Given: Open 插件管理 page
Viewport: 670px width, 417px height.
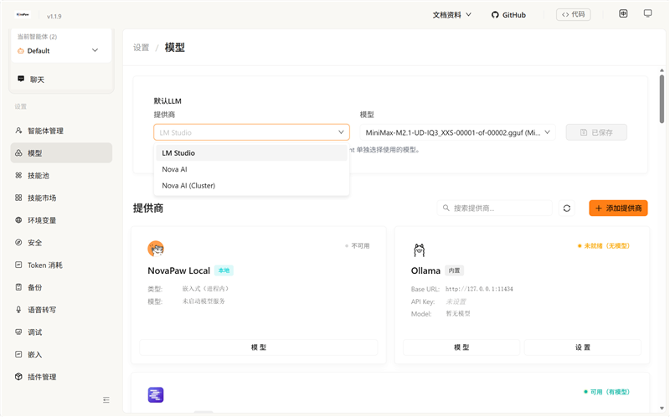Looking at the screenshot, I should coord(61,377).
